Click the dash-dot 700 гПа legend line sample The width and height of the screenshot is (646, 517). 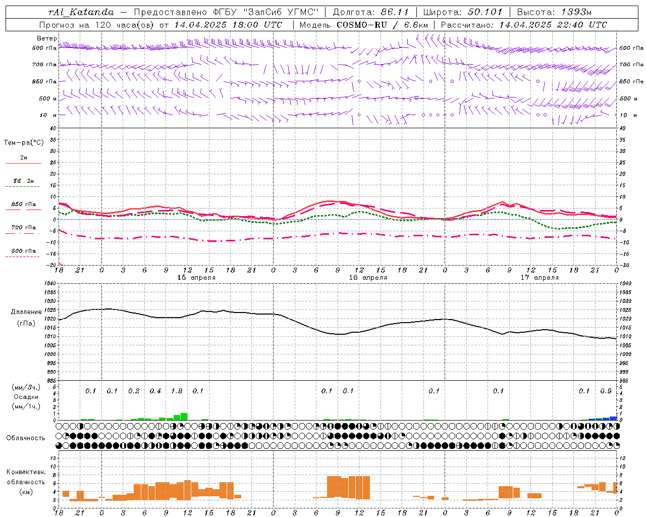click(x=22, y=234)
